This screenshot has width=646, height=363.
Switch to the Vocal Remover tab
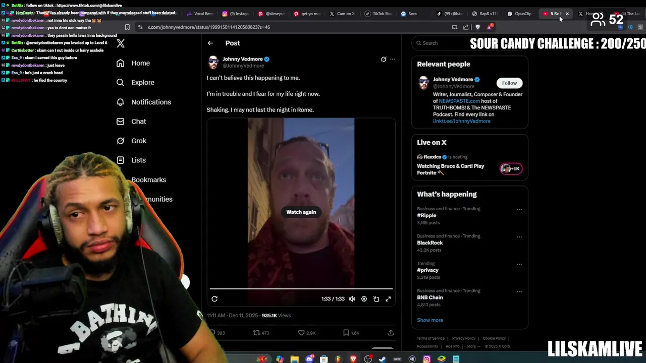pyautogui.click(x=199, y=14)
